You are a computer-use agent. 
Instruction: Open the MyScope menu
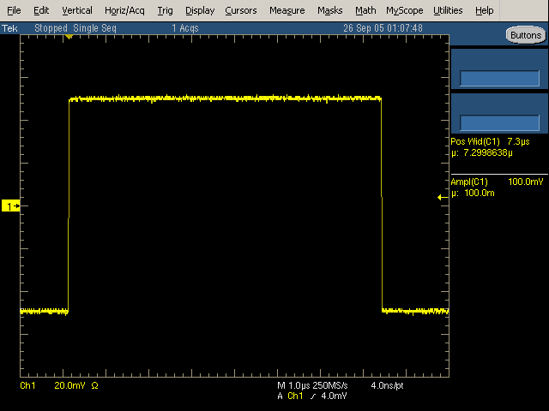point(404,10)
